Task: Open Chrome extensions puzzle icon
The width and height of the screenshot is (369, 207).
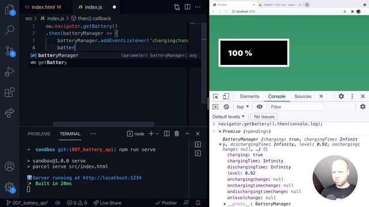Action: (352, 11)
